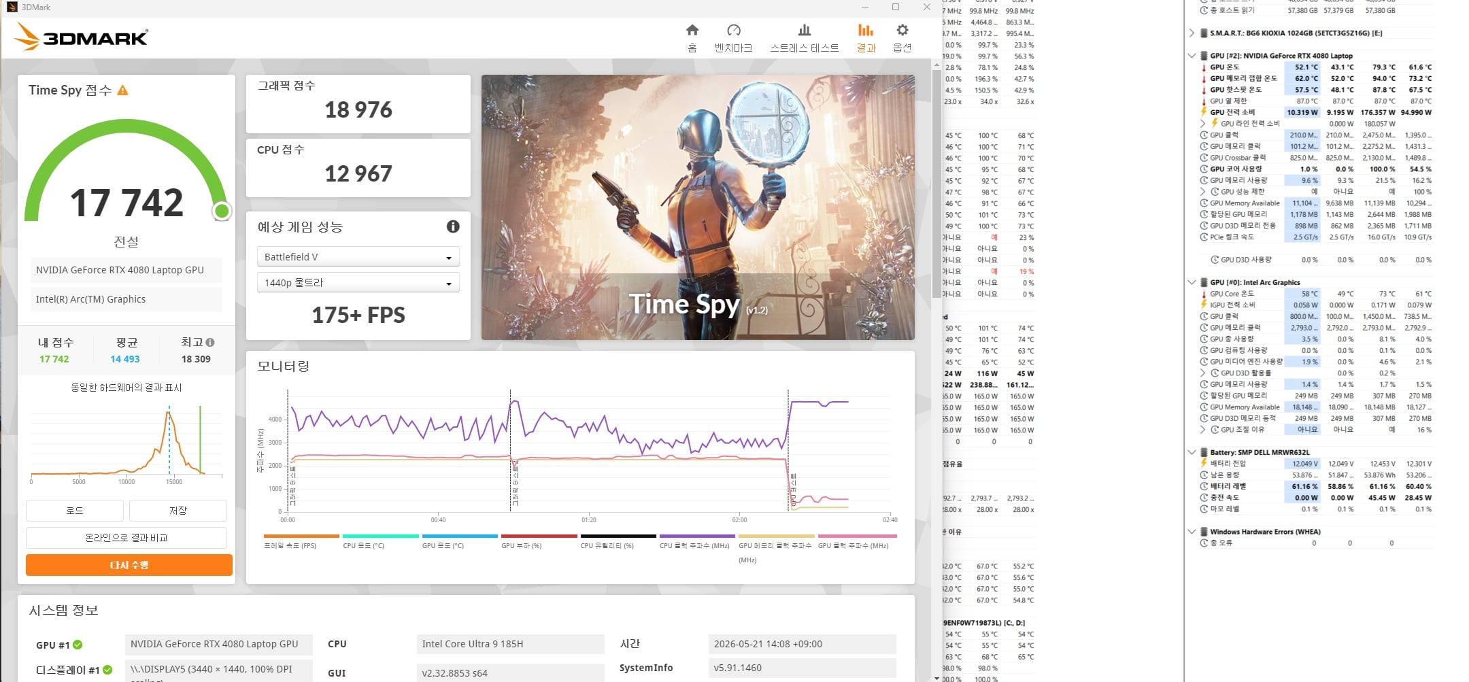This screenshot has height=682, width=1469.
Task: Switch to the 옵션 tab label
Action: (x=902, y=48)
